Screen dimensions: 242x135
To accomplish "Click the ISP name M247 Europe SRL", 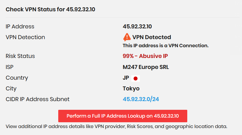I will 146,67.
